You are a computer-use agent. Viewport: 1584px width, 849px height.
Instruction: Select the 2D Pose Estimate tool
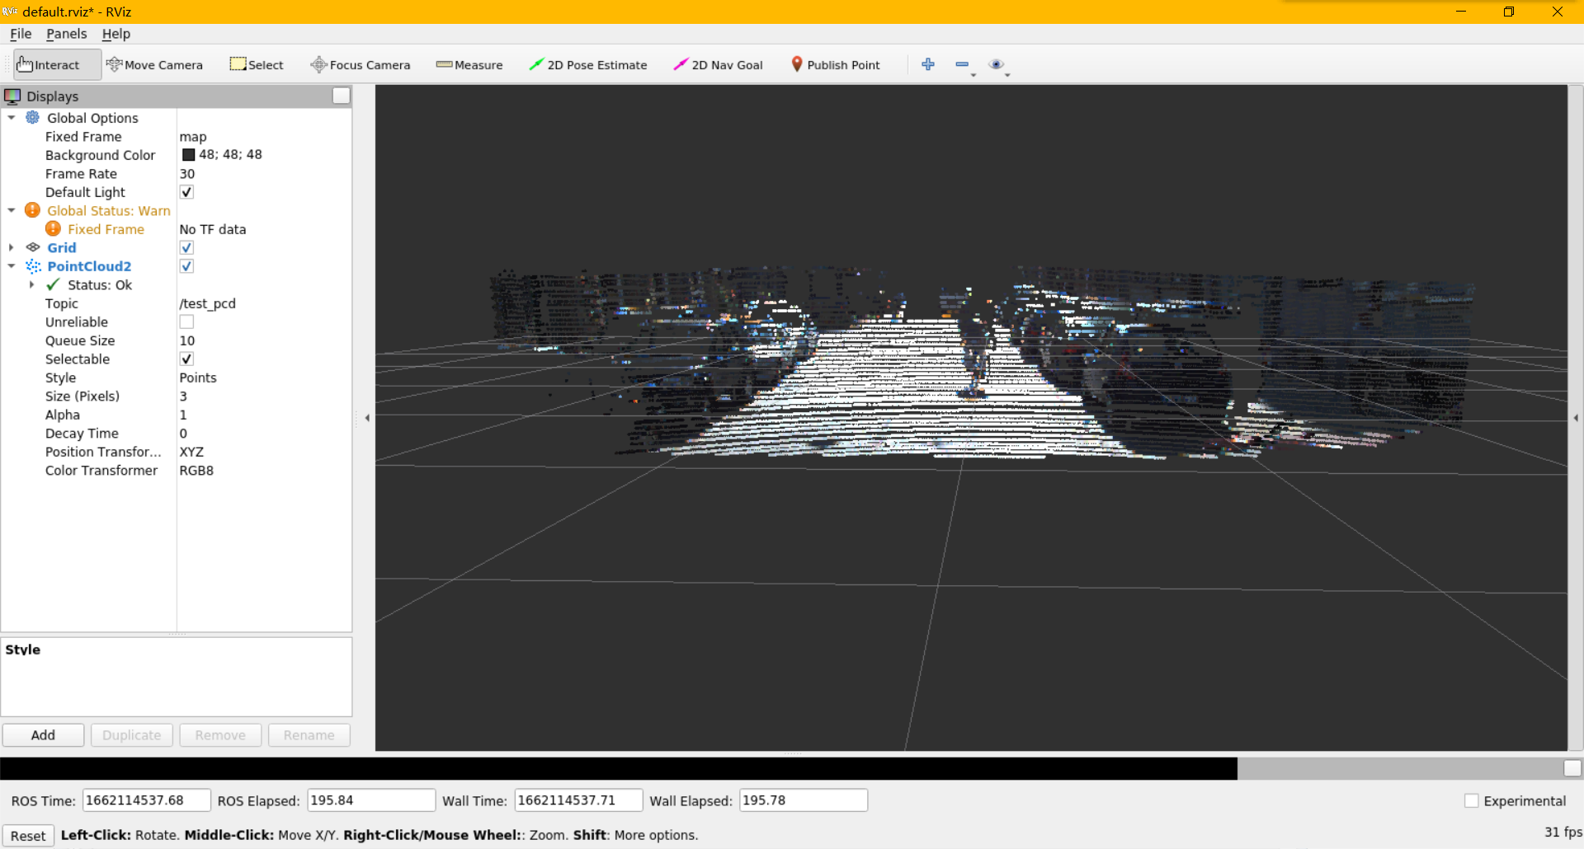coord(587,64)
